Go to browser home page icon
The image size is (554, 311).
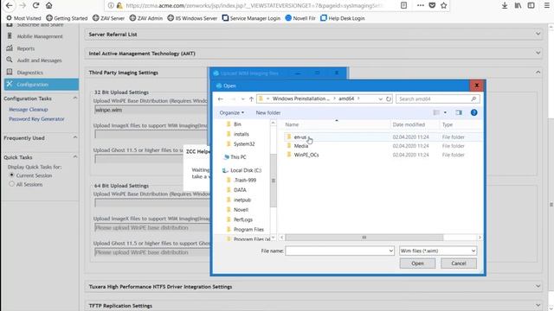pyautogui.click(x=49, y=5)
